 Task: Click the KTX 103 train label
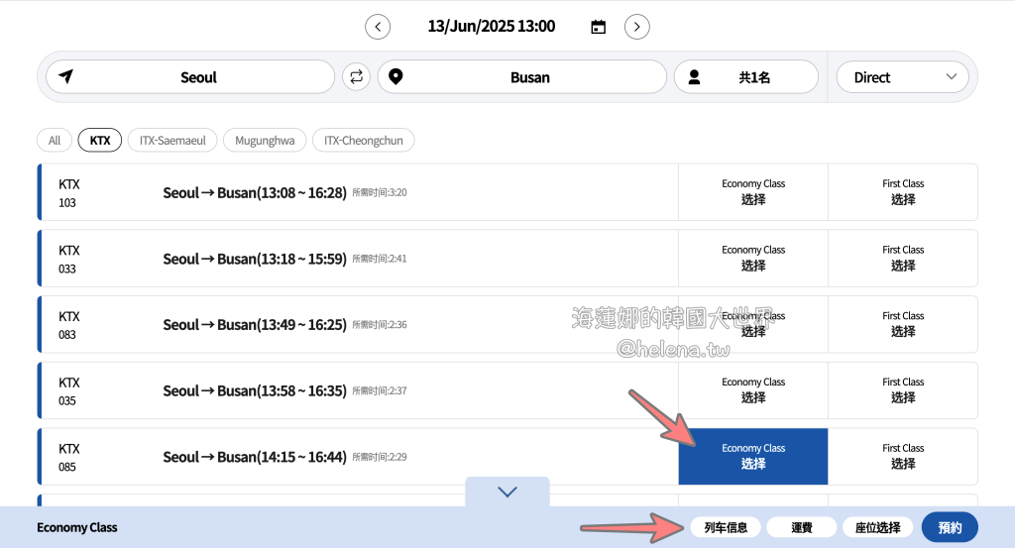(x=68, y=193)
